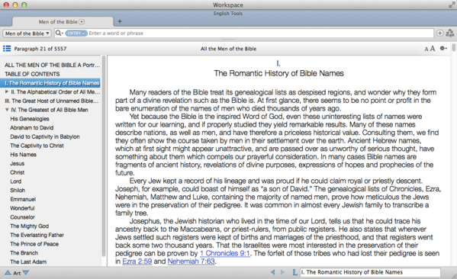Click the recycle icon in search bar
This screenshot has width=457, height=279.
click(x=450, y=33)
